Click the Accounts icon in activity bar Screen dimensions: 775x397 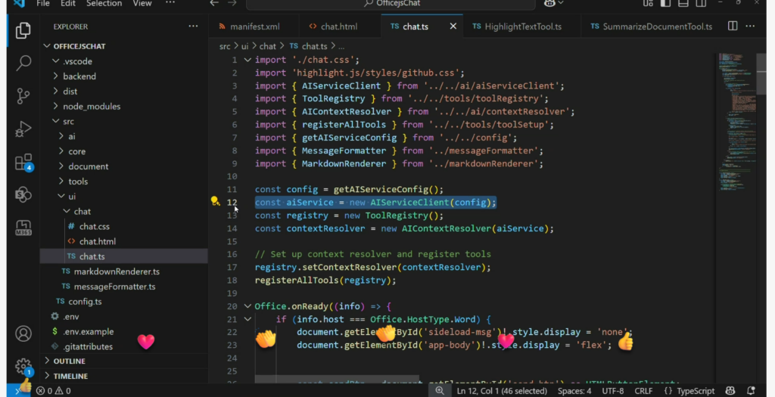tap(23, 333)
